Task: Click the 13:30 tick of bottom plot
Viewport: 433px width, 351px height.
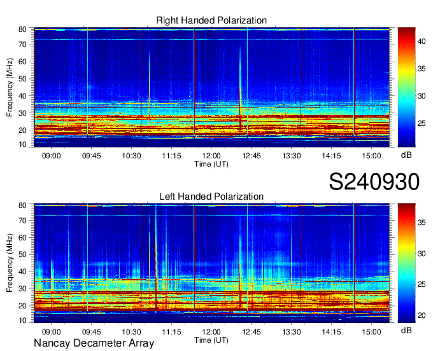Action: pos(292,332)
